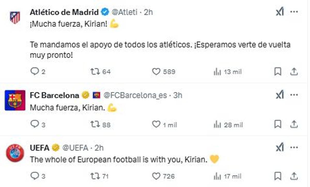Open more options for UEFA tweet

pos(294,148)
